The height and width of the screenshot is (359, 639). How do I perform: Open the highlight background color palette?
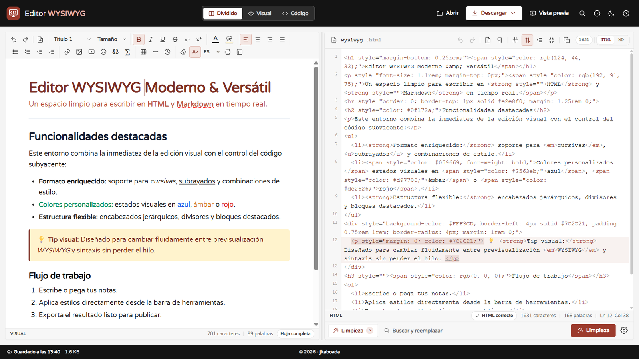click(x=229, y=39)
